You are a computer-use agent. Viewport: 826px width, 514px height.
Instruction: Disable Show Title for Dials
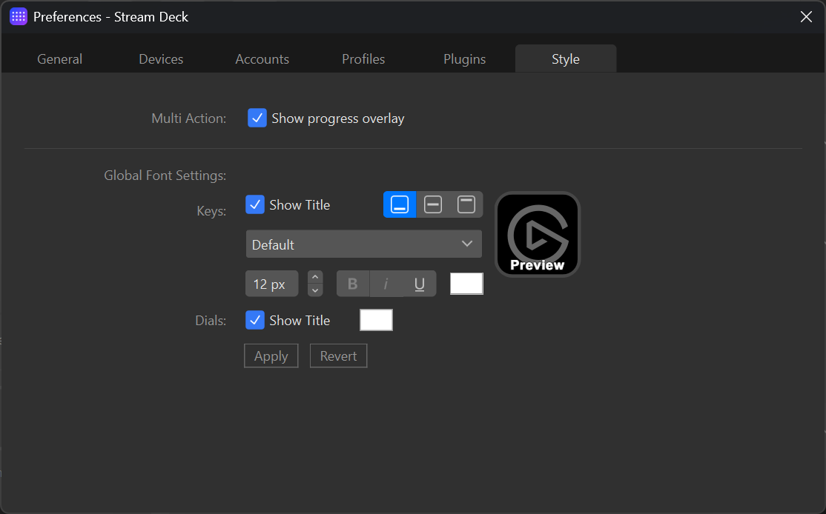coord(257,320)
